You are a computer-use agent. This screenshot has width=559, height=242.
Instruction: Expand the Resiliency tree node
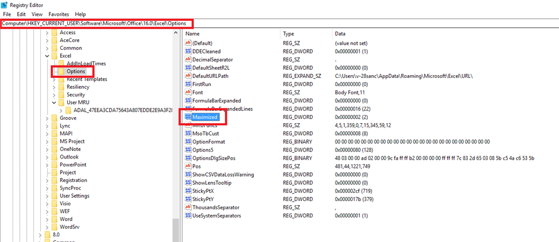point(54,87)
